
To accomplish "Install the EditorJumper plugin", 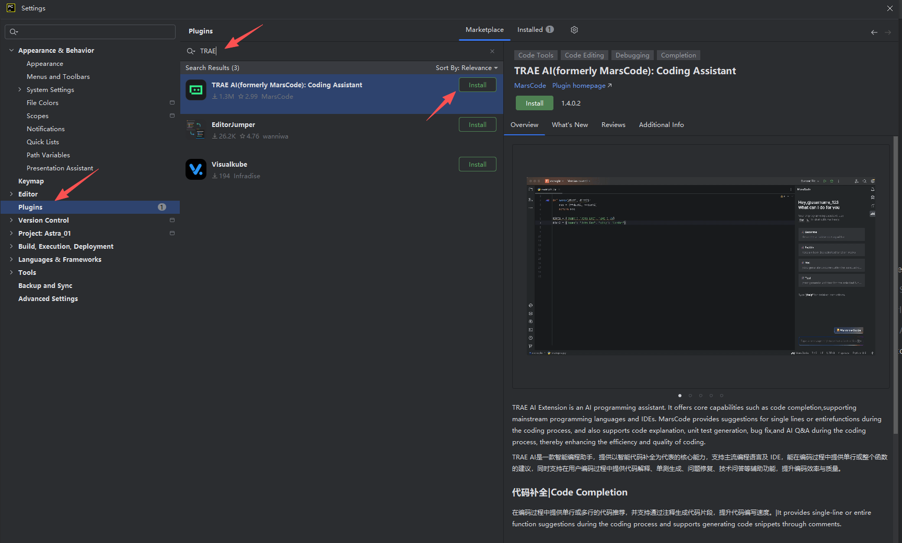I will tap(478, 124).
